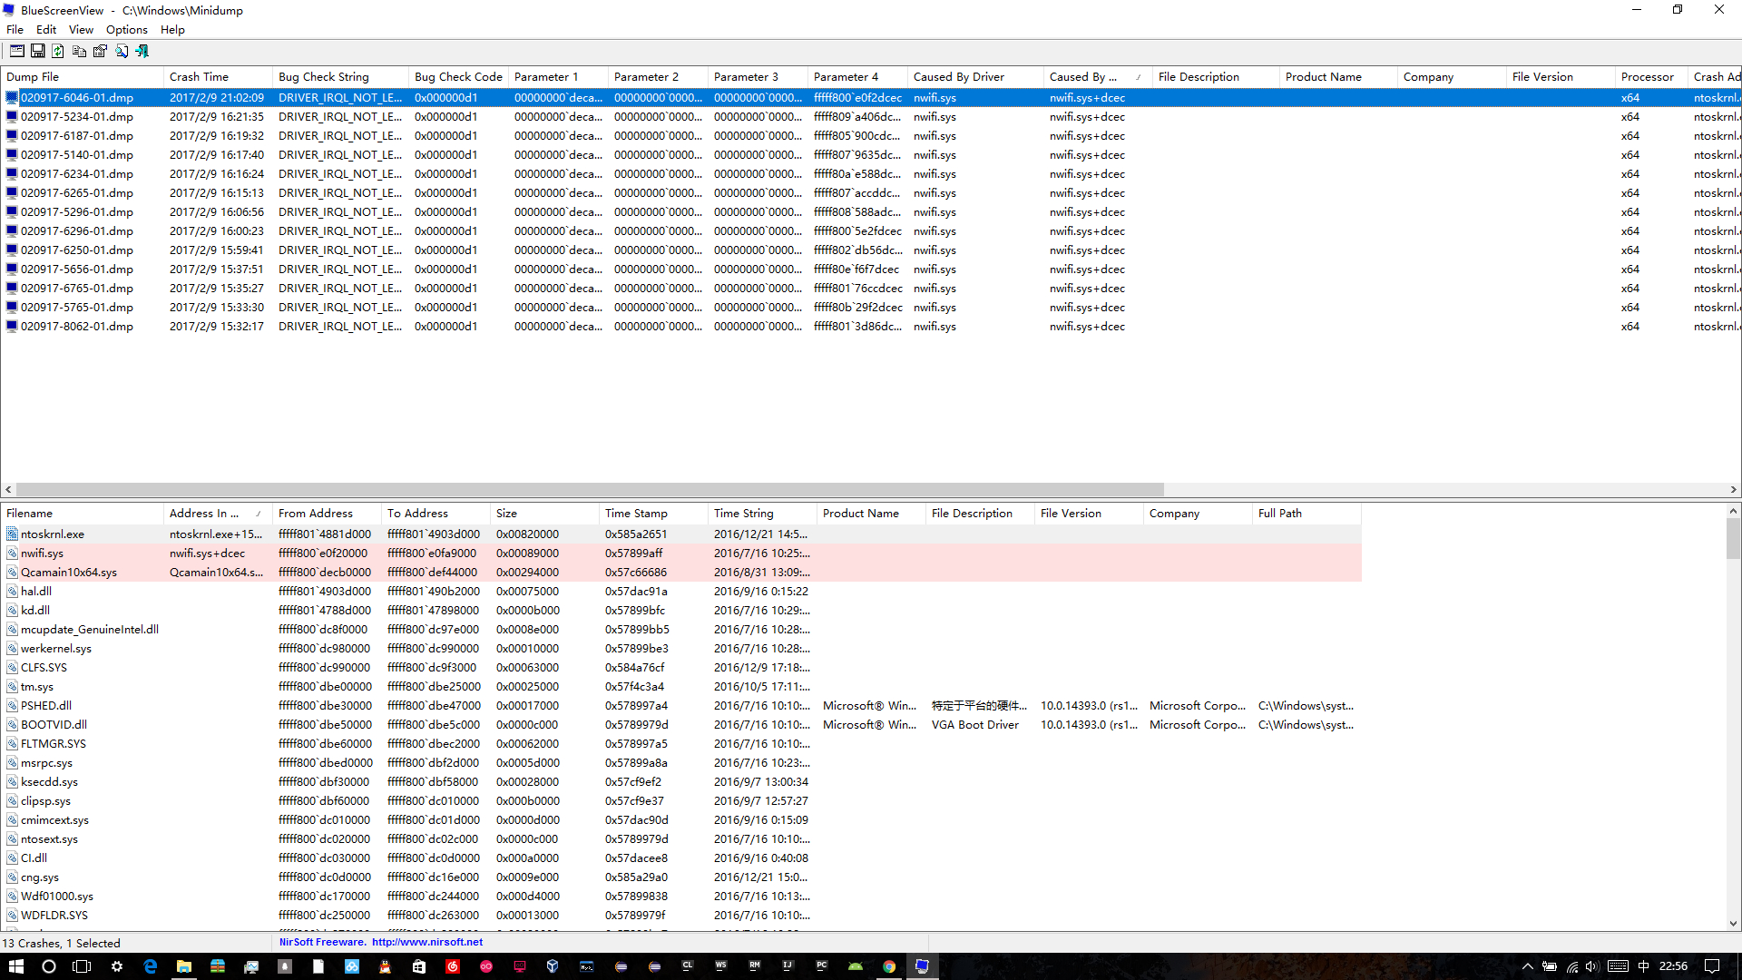Select the Wdf01000.sys driver row
The height and width of the screenshot is (980, 1742).
680,897
